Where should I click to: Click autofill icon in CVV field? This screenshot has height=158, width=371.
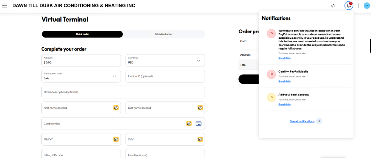[x=200, y=139]
